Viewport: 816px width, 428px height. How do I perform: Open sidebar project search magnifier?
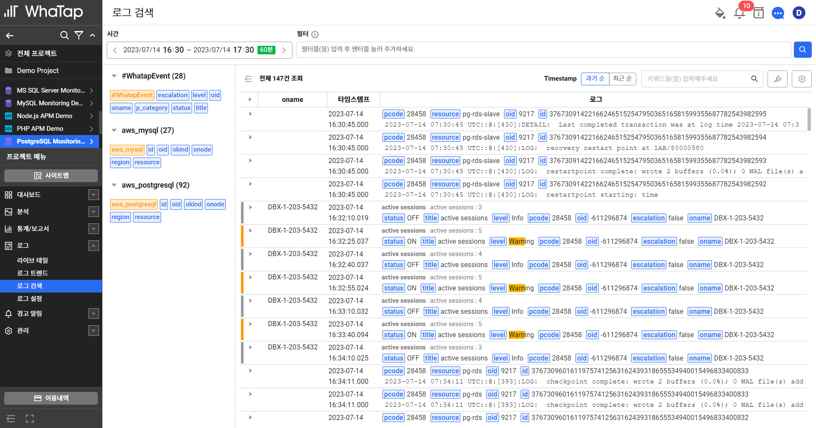(x=65, y=35)
